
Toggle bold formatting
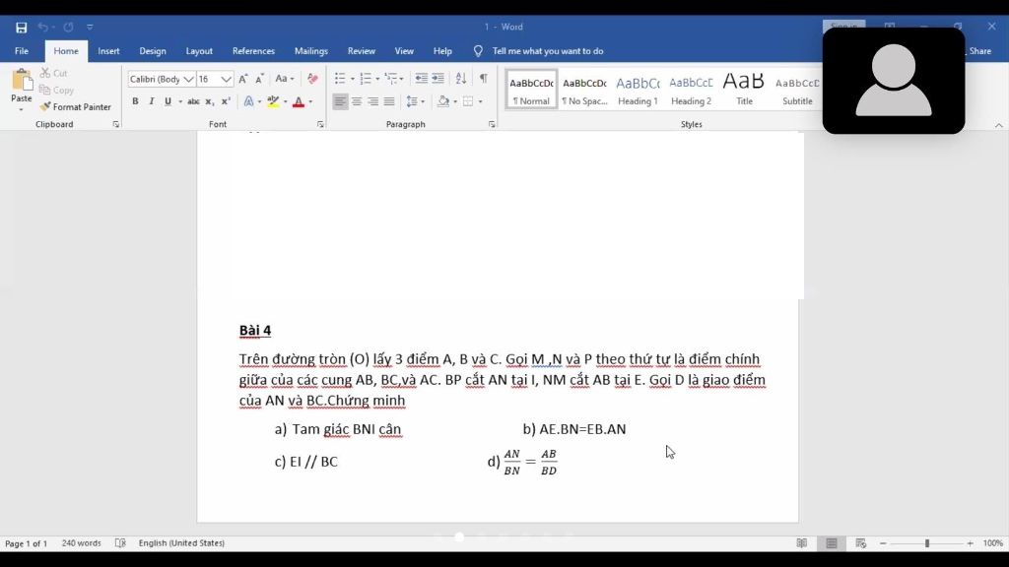click(135, 101)
